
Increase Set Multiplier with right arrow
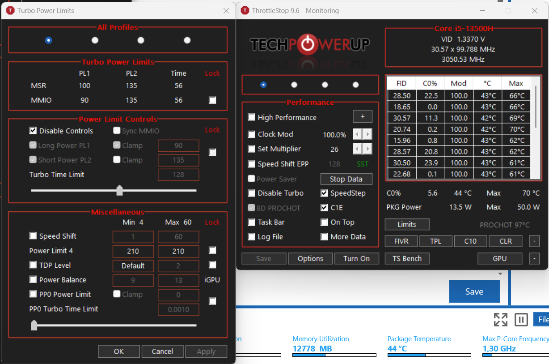click(x=367, y=149)
